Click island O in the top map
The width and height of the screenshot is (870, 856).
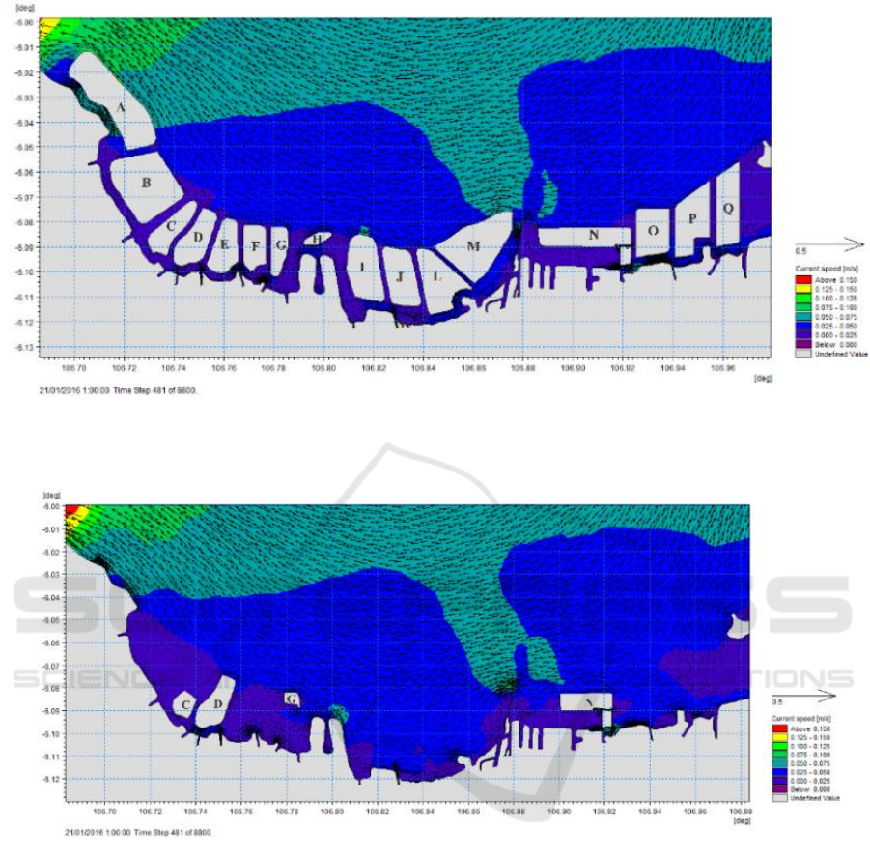click(653, 231)
